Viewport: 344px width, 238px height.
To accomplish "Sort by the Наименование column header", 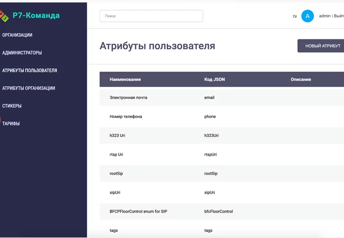I will click(x=125, y=79).
